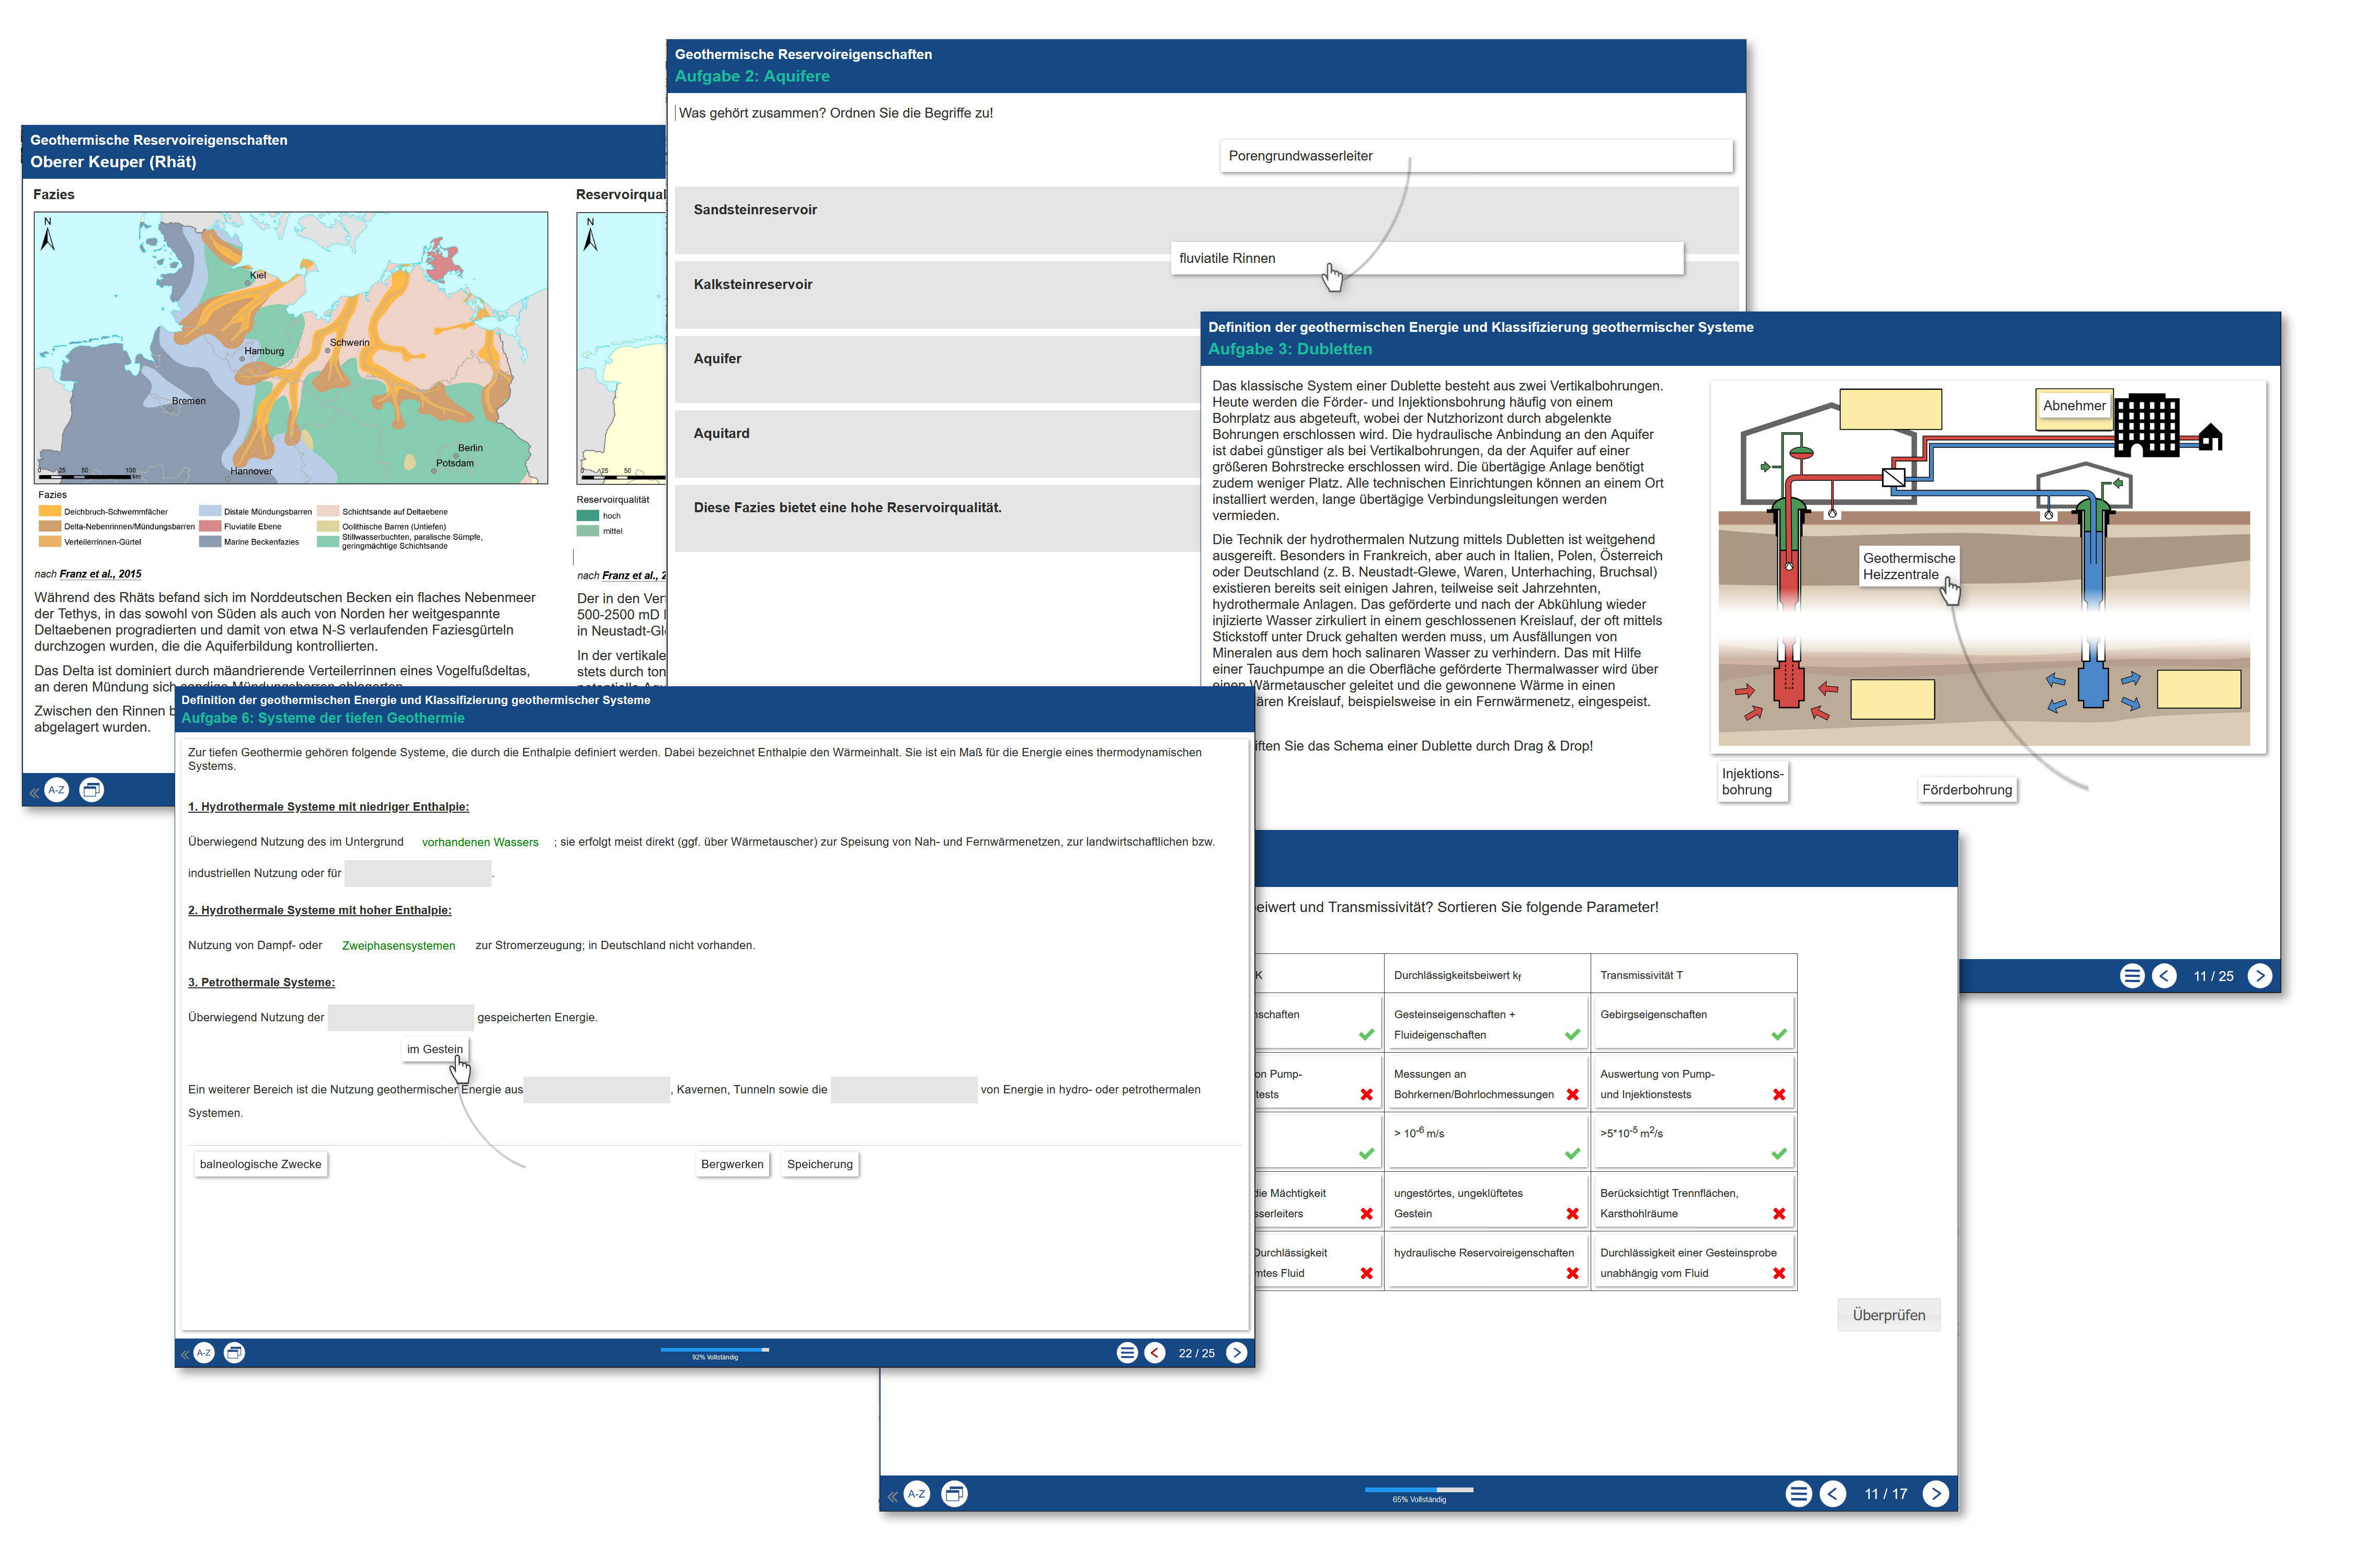The image size is (2353, 1568).
Task: Collapse sidebar chevron in Aufgabe 6 footer
Action: [185, 1355]
